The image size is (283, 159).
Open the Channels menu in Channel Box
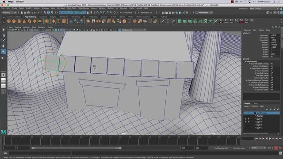[247, 30]
